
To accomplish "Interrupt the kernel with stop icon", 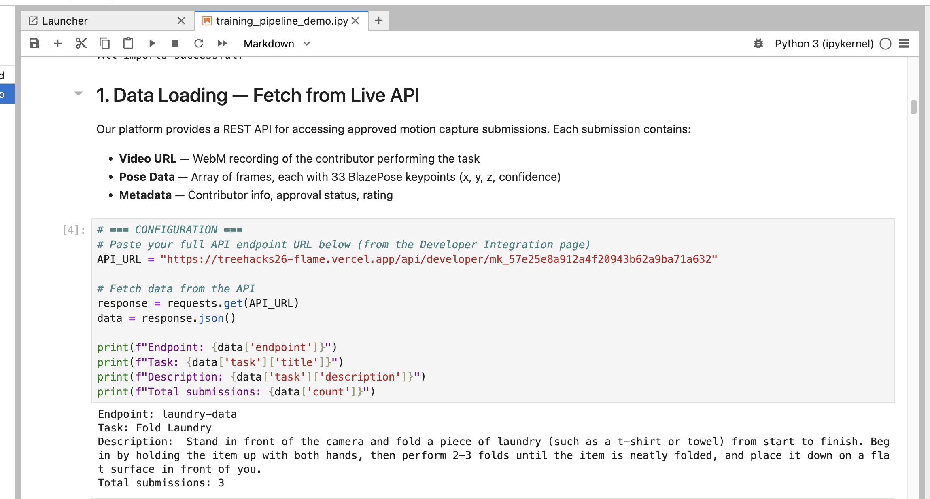I will [175, 43].
